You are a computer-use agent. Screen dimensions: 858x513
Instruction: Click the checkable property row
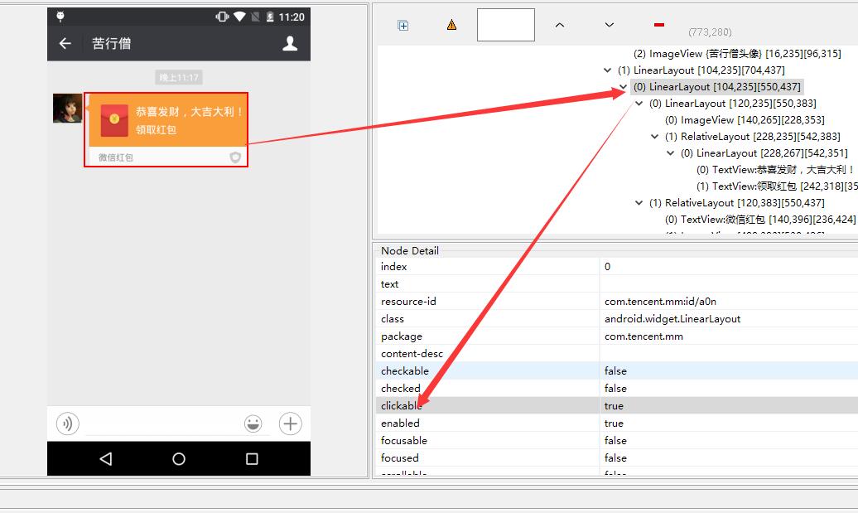click(617, 371)
